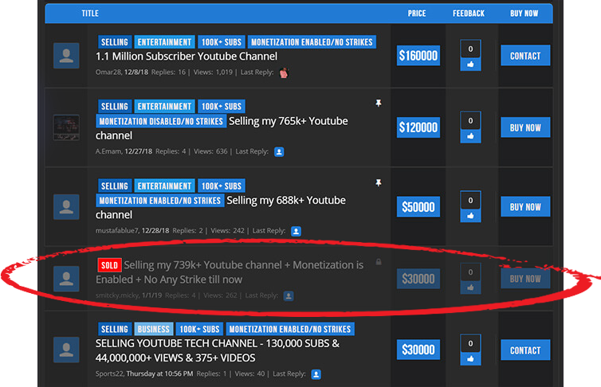This screenshot has width=601, height=387.
Task: Click the $160000 price badge
Action: [418, 56]
